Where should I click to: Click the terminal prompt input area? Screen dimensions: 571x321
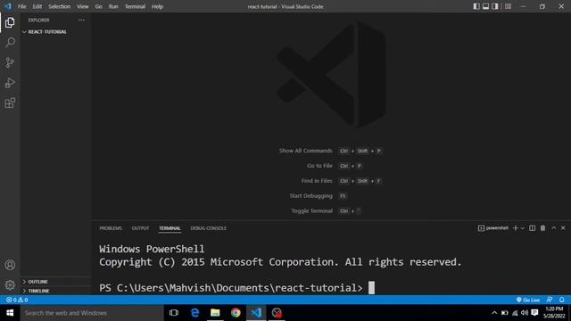[371, 288]
